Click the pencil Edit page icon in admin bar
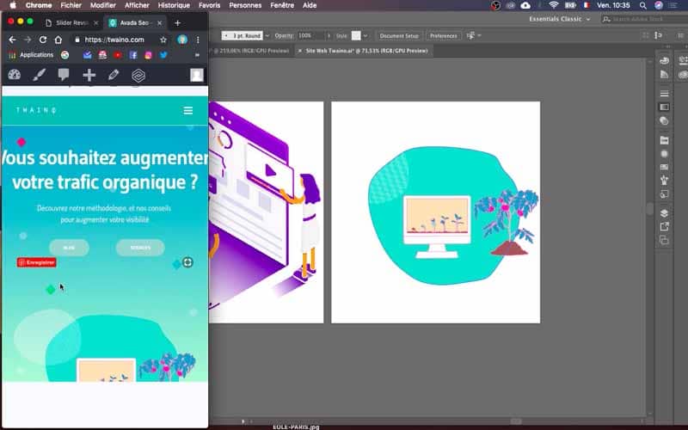 114,75
